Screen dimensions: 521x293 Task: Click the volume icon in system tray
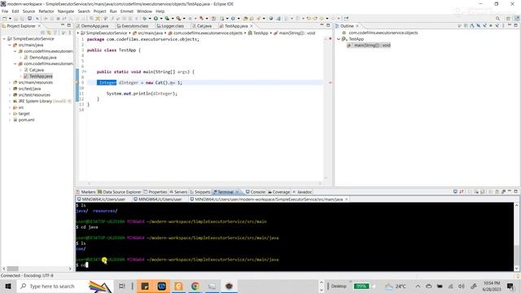(x=462, y=286)
